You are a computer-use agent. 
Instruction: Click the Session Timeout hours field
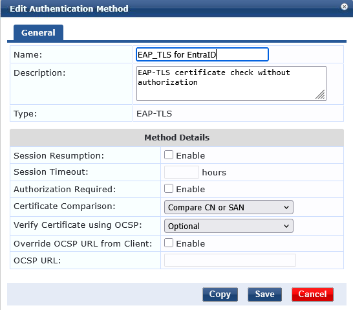pos(182,172)
